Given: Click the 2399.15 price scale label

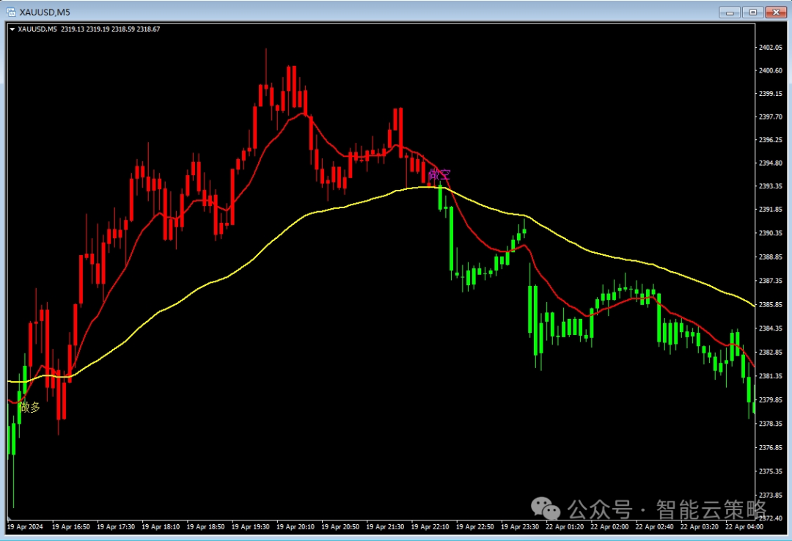Looking at the screenshot, I should [770, 93].
